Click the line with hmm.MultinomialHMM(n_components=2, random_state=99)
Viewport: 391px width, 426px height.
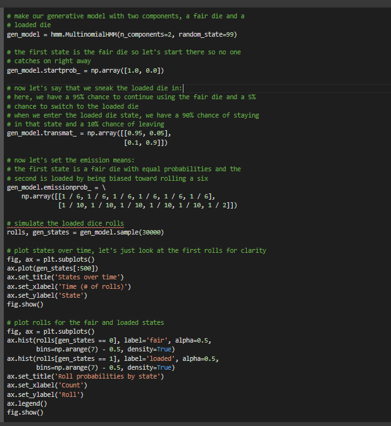122,35
